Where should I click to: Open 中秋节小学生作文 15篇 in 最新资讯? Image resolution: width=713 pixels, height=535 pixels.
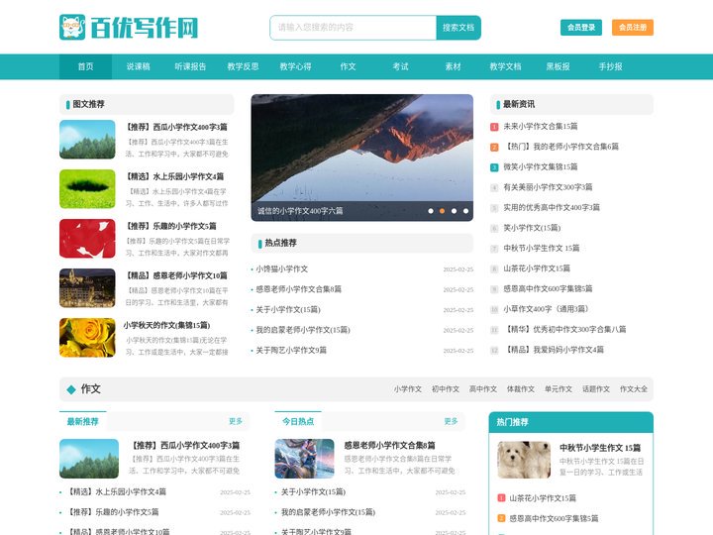pos(541,249)
